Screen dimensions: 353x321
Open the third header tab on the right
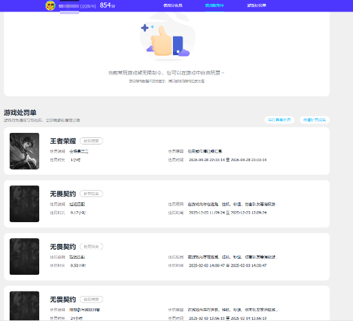tap(257, 5)
